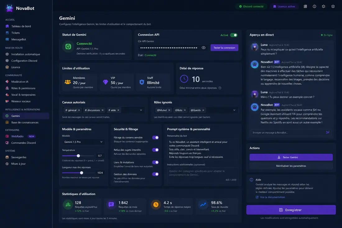The height and width of the screenshot is (228, 342).
Task: Expand the Canaux autorisés dropdown
Action: (x=141, y=110)
